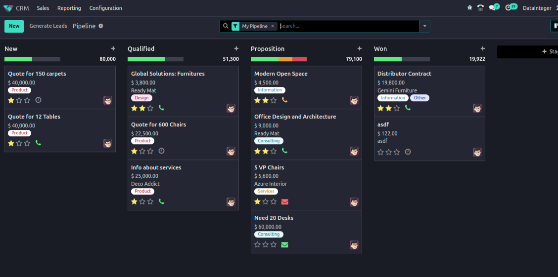Image resolution: width=558 pixels, height=277 pixels.
Task: Click the Qualified column header
Action: pos(141,49)
